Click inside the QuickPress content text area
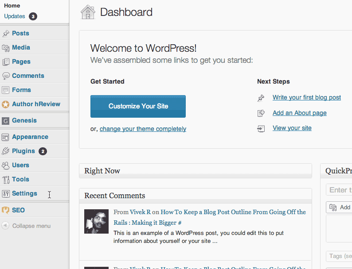Viewport: 352px width, 269px height. point(339,228)
